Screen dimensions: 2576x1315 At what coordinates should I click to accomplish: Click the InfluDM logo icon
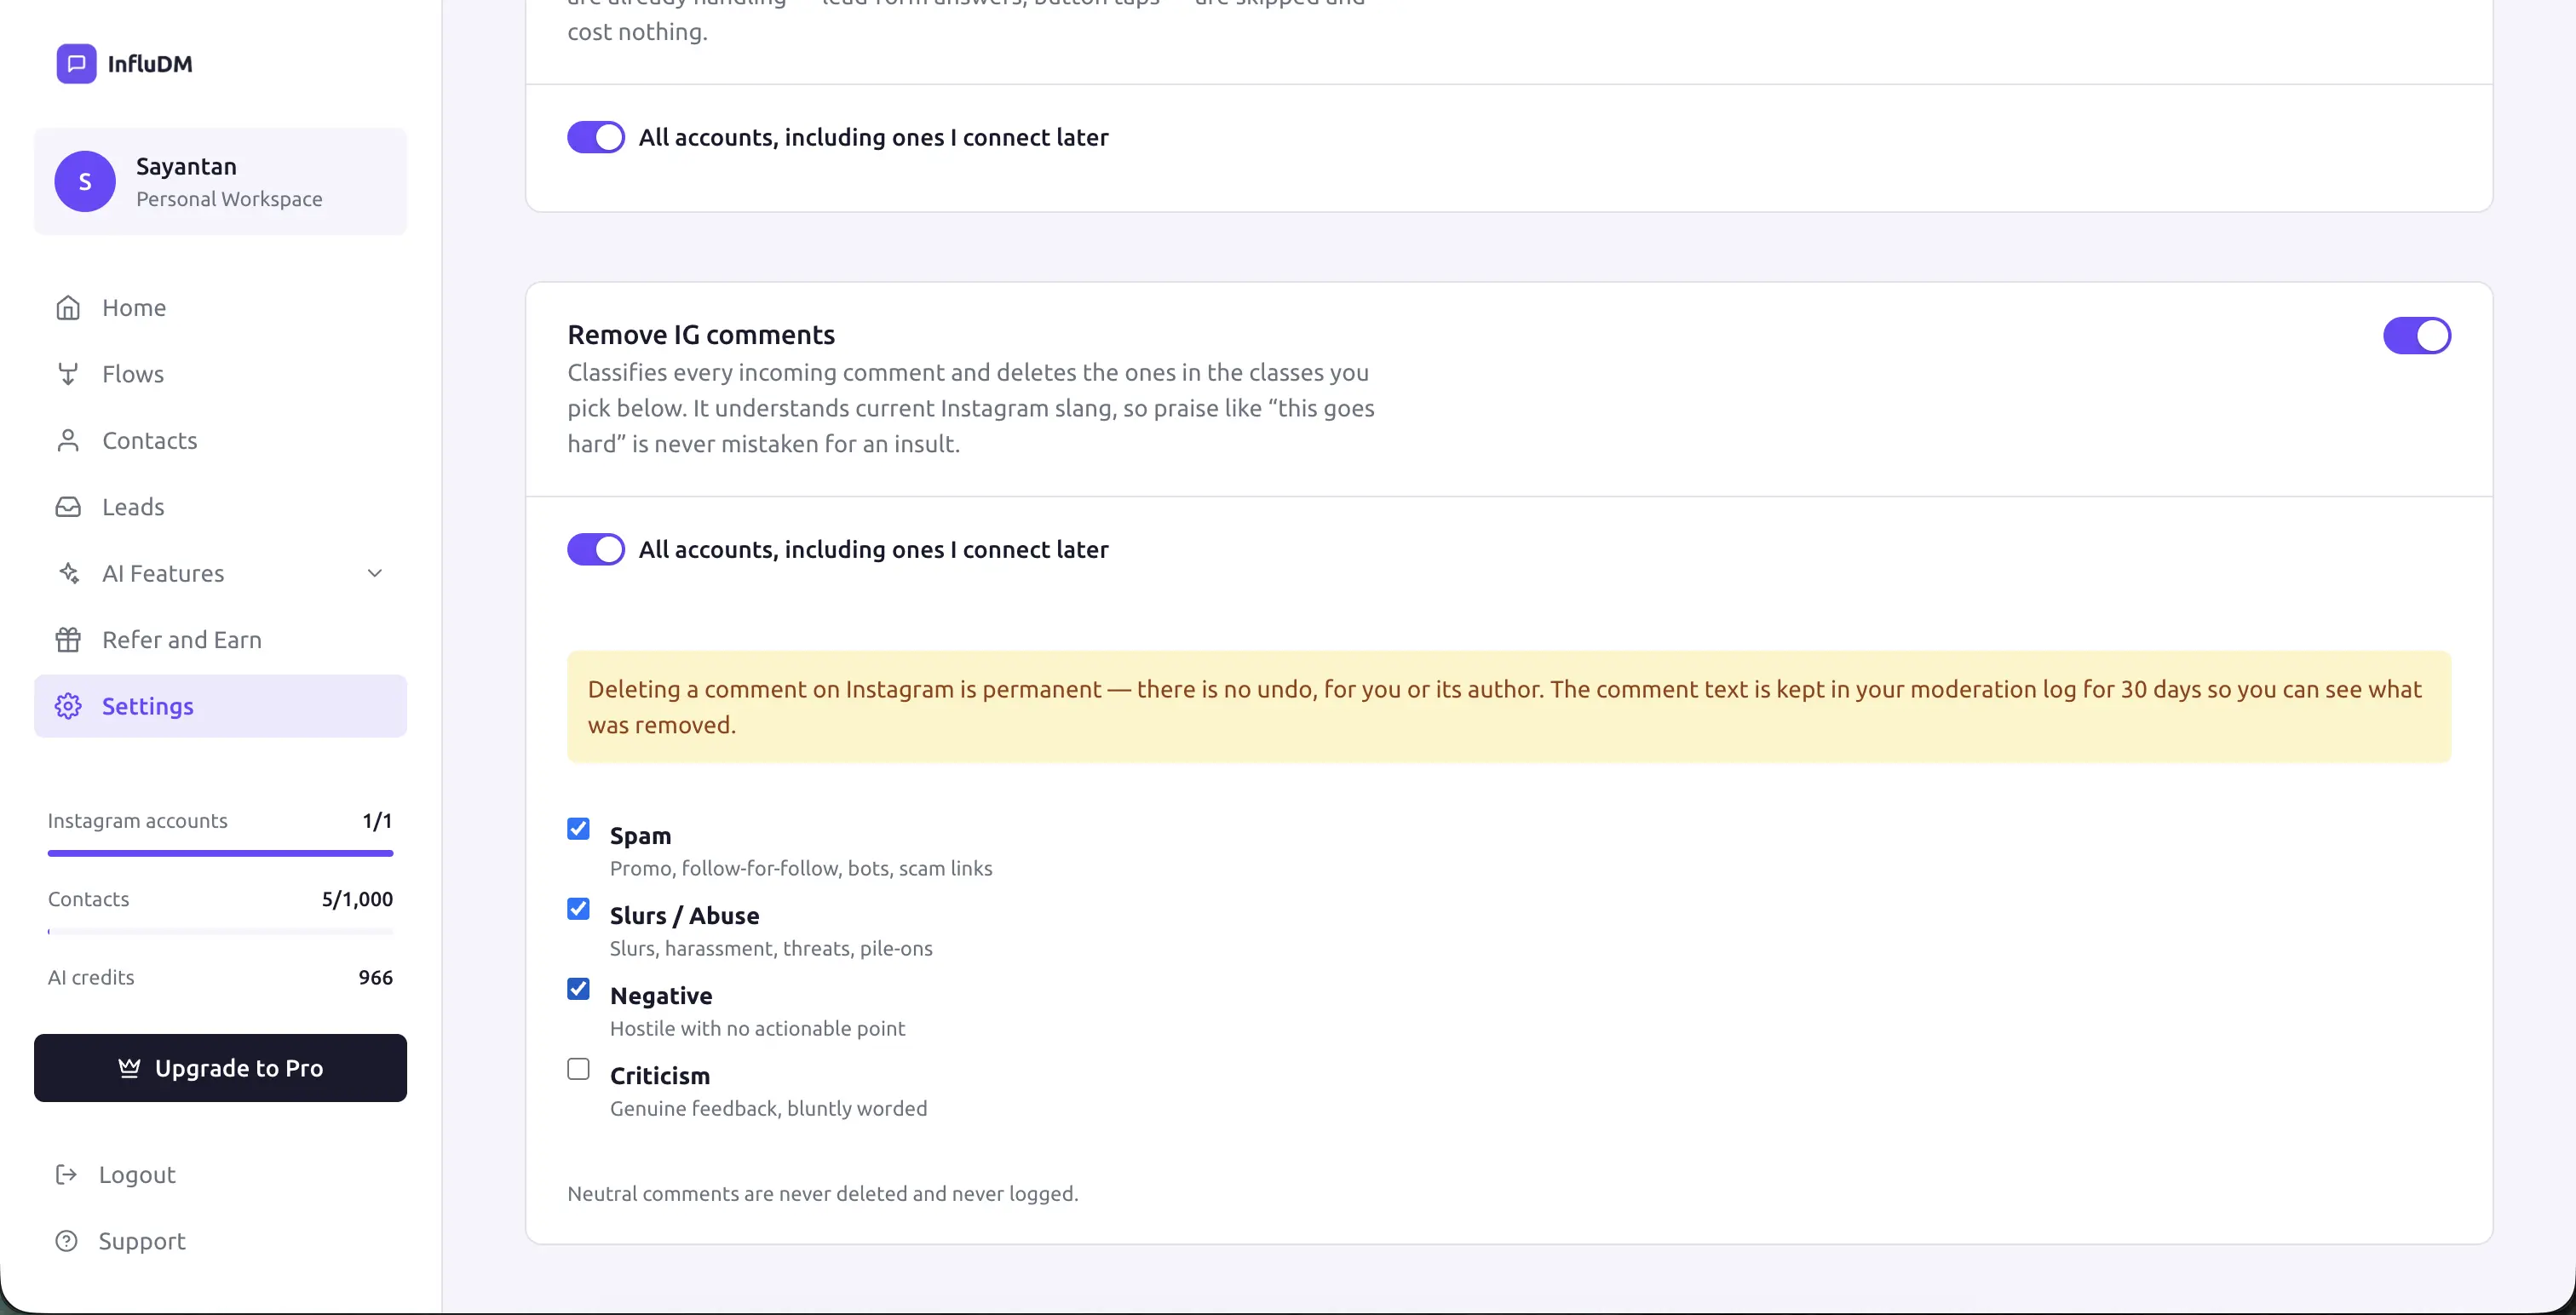76,64
